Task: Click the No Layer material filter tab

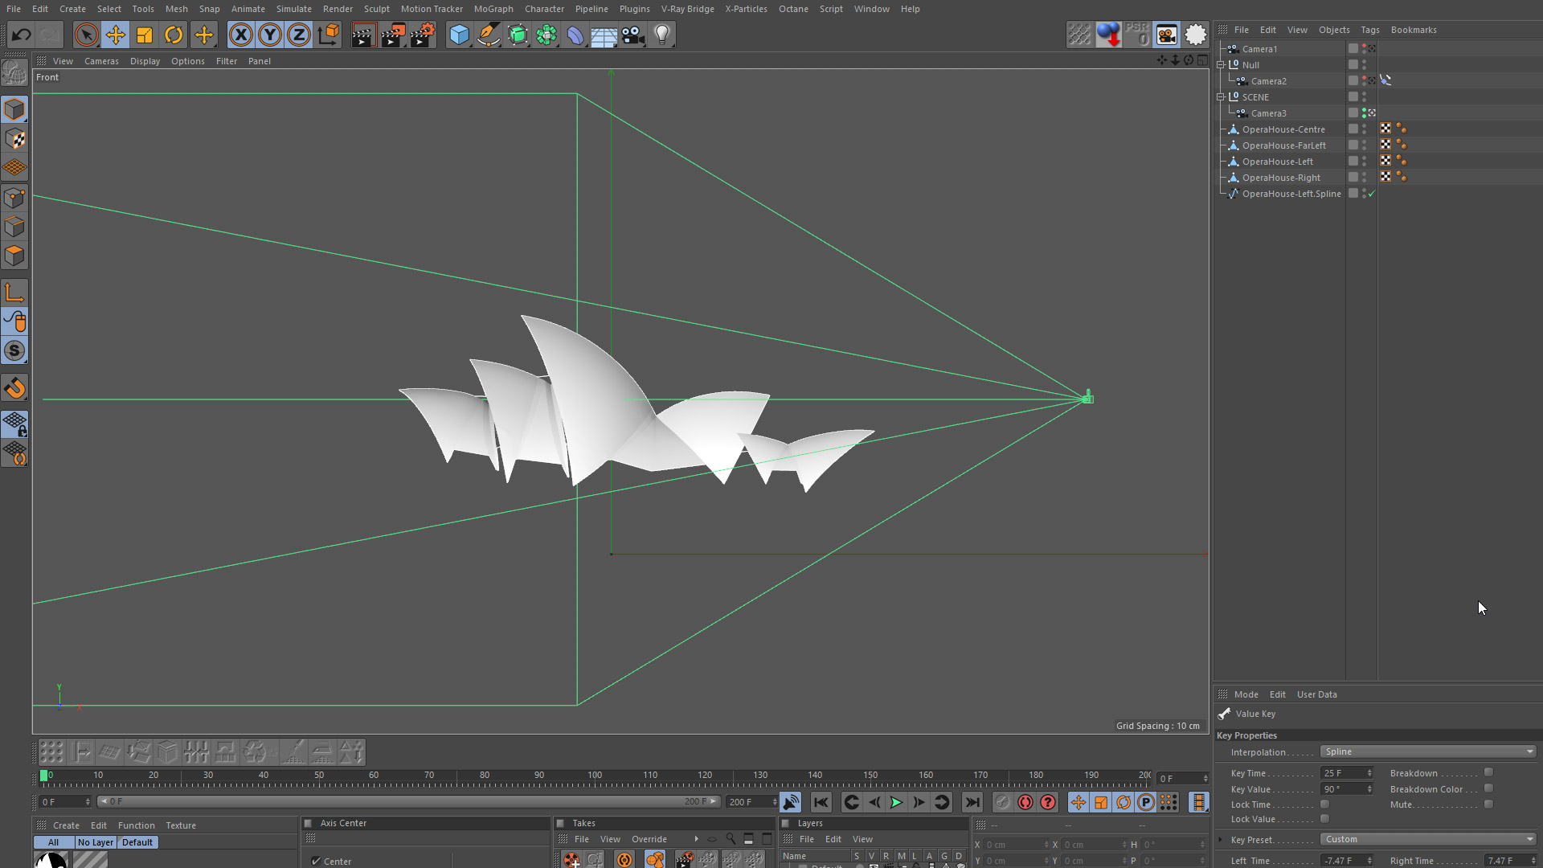Action: coord(95,842)
